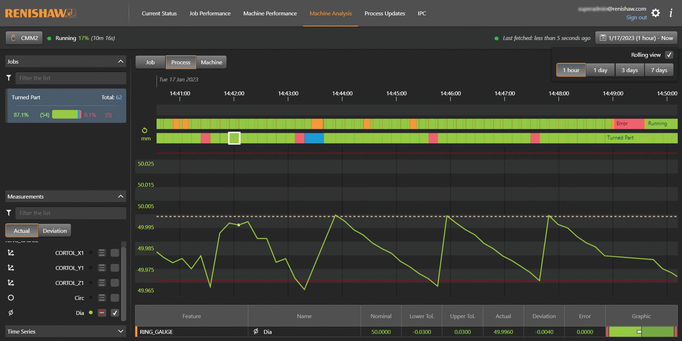This screenshot has height=341, width=682.
Task: Click the filter funnel icon in Measurements panel
Action: click(x=9, y=213)
